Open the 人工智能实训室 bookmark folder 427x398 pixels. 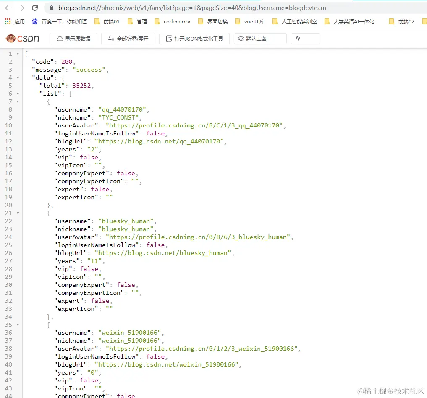[x=295, y=21]
